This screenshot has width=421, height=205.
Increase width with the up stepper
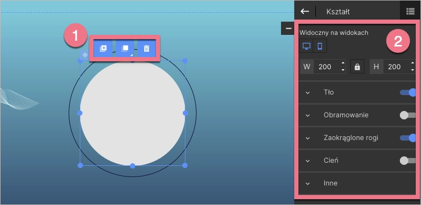coord(343,63)
